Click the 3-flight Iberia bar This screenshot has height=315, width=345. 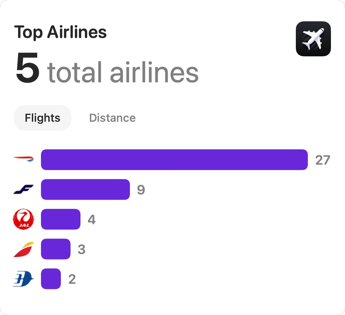56,249
